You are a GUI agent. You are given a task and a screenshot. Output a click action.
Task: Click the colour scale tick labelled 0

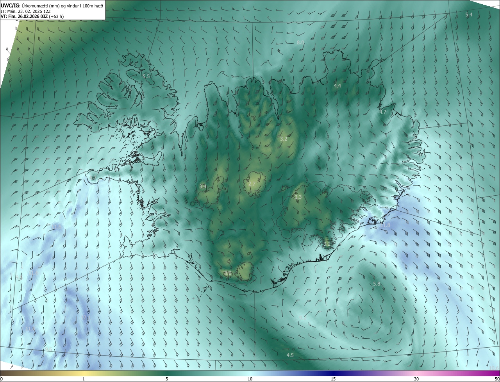[2, 379]
